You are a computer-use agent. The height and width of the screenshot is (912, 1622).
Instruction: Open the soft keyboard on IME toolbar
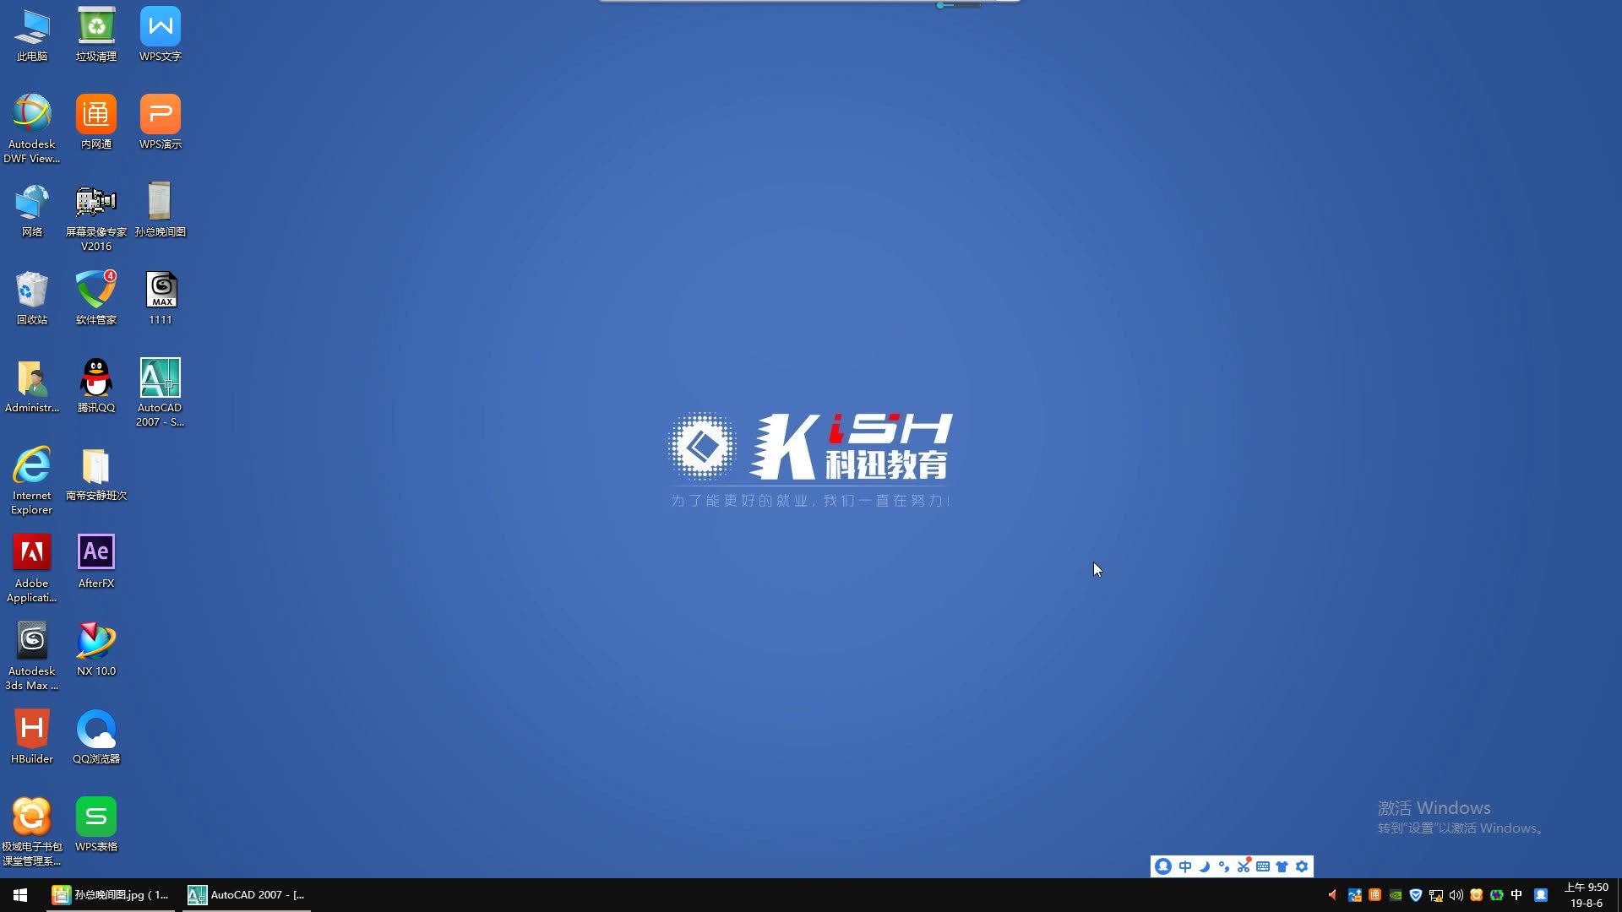click(1263, 866)
